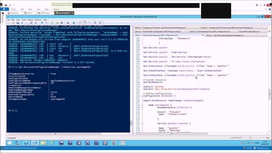This screenshot has height=153, width=272.
Task: Open the blue application file menu button
Action: coord(5,9)
